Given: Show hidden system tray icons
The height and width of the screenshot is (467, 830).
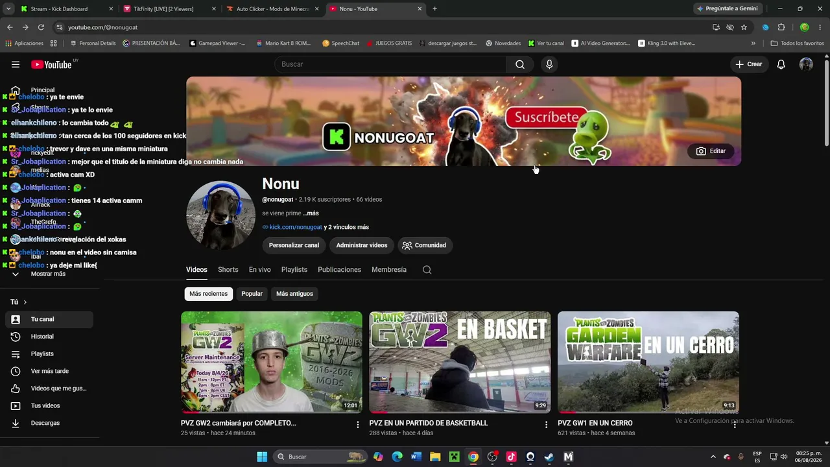Looking at the screenshot, I should (713, 457).
